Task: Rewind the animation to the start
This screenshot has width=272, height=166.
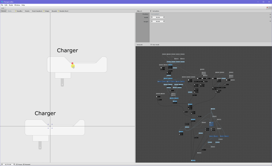Action: (27, 164)
